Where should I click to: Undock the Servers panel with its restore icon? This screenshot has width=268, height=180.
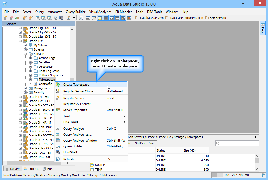(x=70, y=24)
